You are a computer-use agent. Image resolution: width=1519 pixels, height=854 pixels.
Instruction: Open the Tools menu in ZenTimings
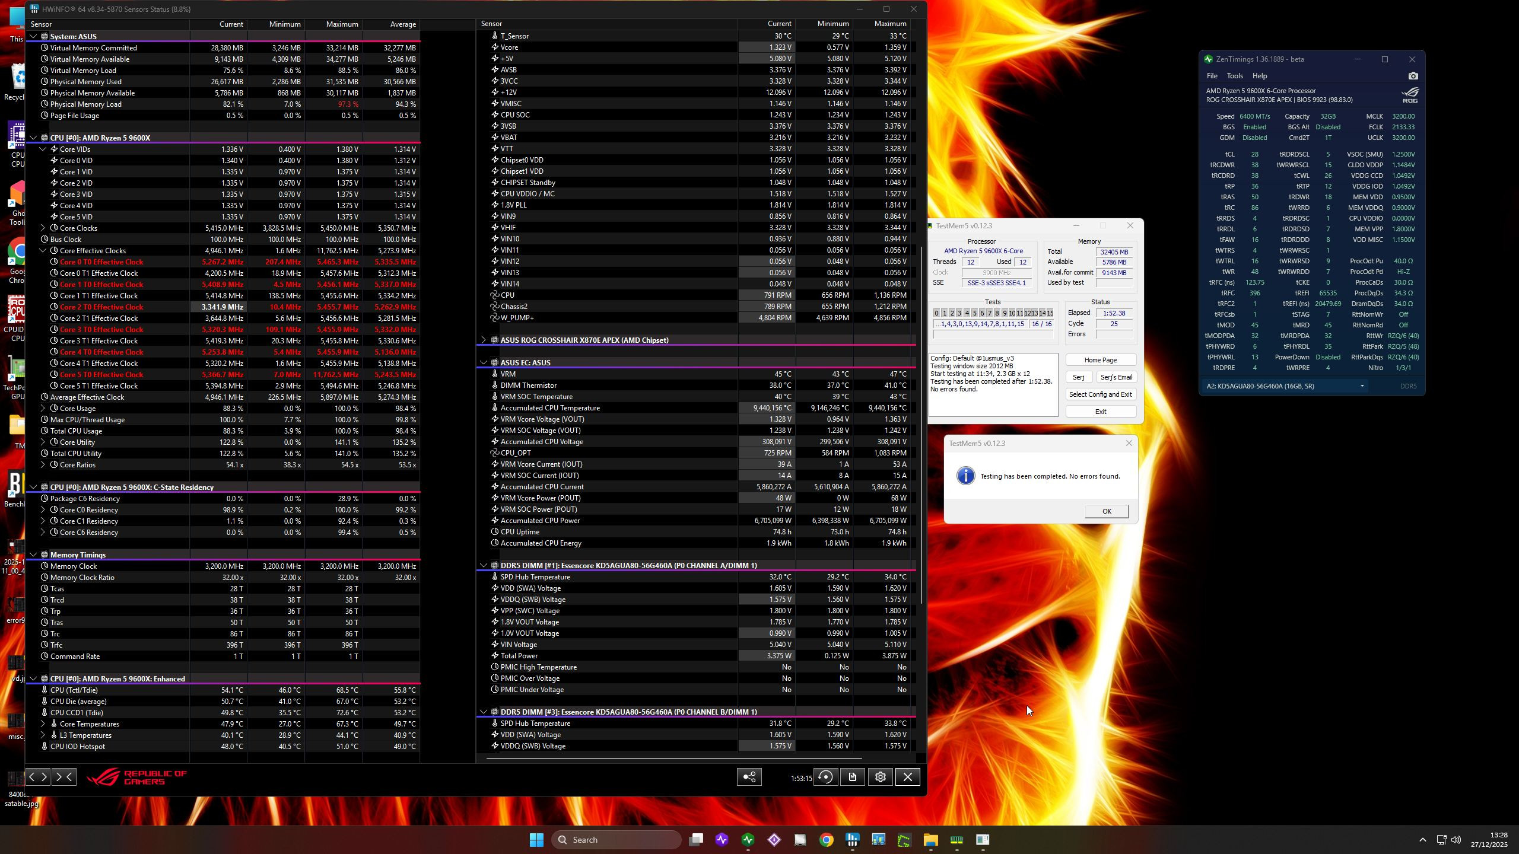point(1234,76)
